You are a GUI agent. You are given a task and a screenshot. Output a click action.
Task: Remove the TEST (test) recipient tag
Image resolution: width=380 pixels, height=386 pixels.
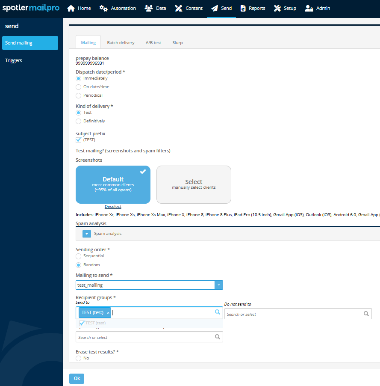tap(108, 313)
